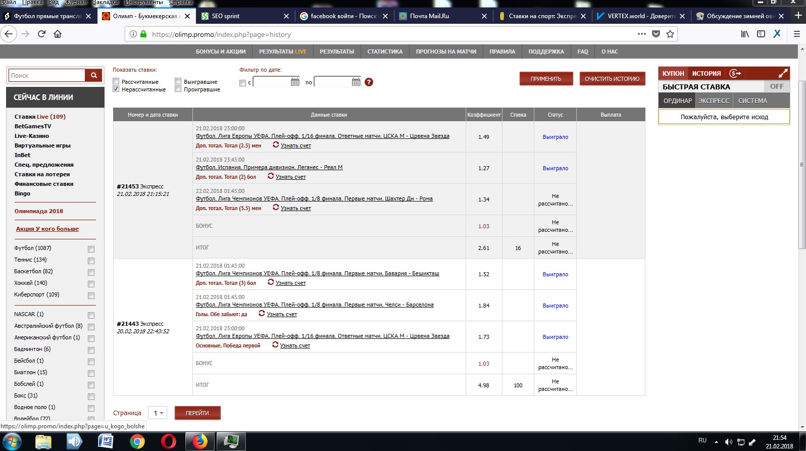This screenshot has width=806, height=451.
Task: Refresh score icon for Бавария - Бешикташ
Action: tap(271, 282)
